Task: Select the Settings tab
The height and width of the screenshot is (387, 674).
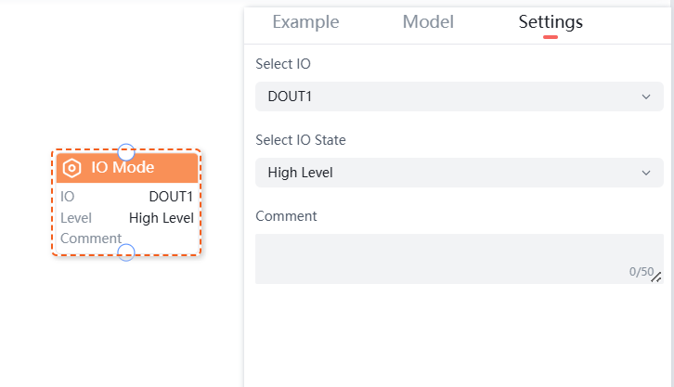Action: 551,22
